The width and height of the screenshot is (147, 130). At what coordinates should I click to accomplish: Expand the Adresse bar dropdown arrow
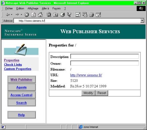click(x=142, y=21)
